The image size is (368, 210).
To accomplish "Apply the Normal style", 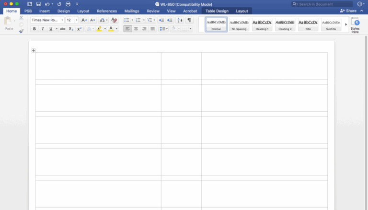I will click(x=216, y=24).
